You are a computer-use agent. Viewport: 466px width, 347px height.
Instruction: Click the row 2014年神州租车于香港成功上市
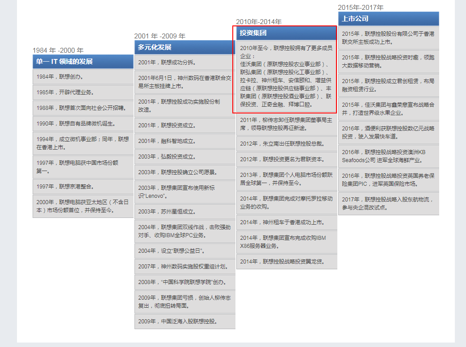click(286, 222)
